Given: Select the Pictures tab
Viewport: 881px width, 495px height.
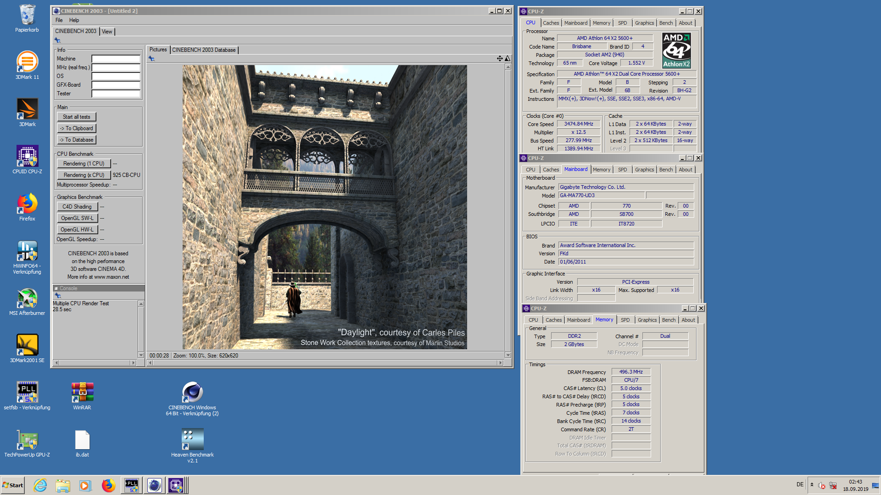Looking at the screenshot, I should 158,49.
